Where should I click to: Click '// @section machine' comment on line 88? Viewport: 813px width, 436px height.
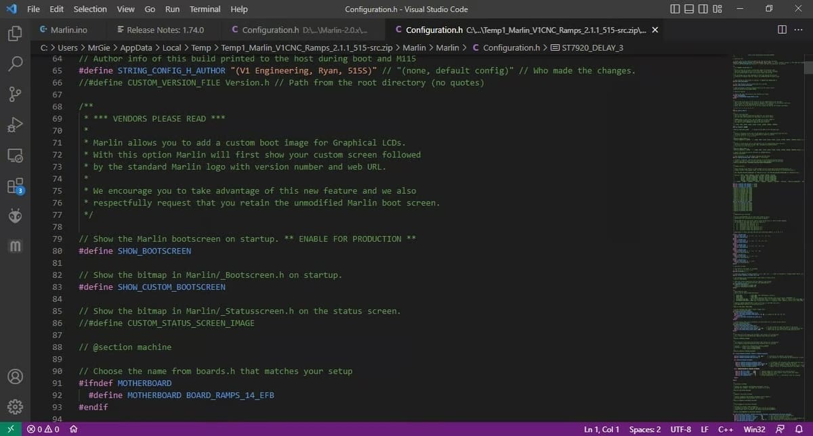(125, 347)
